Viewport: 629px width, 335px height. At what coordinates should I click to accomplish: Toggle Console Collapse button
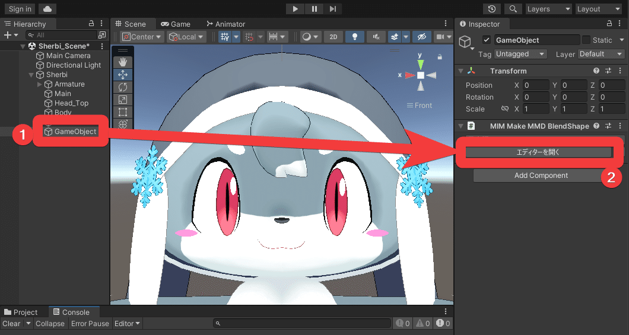pos(50,323)
